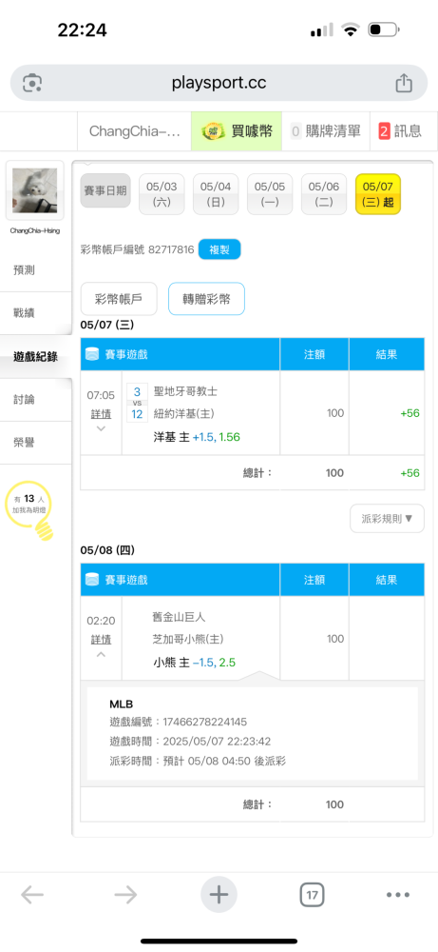Tap game ID 17466278224145
The image size is (438, 952).
(x=204, y=722)
